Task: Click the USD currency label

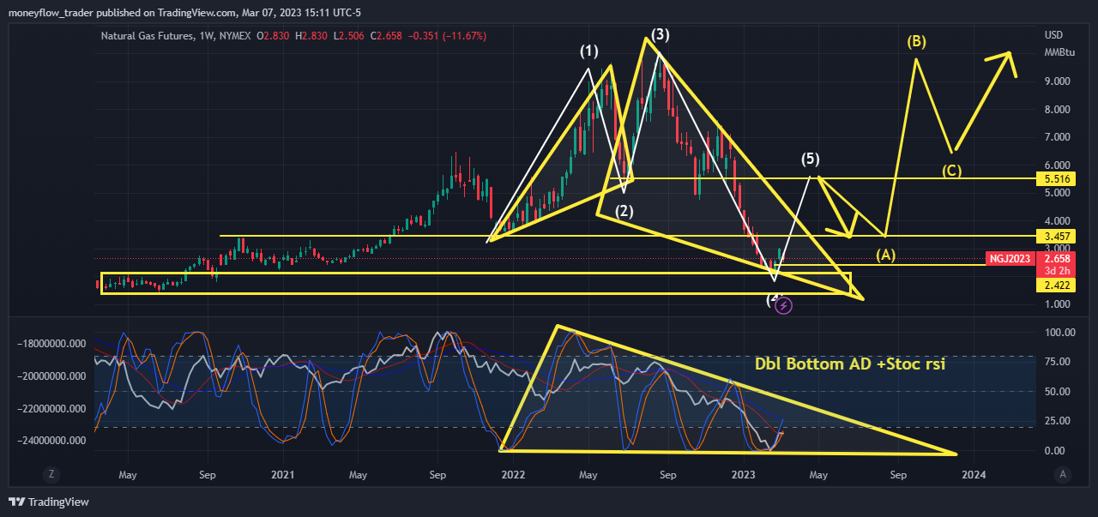Action: [1053, 35]
